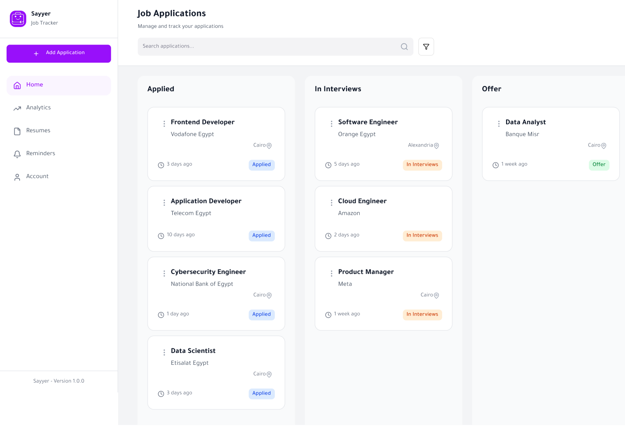Select the Home icon in sidebar
Screen dimensions: 625x427
tap(17, 86)
